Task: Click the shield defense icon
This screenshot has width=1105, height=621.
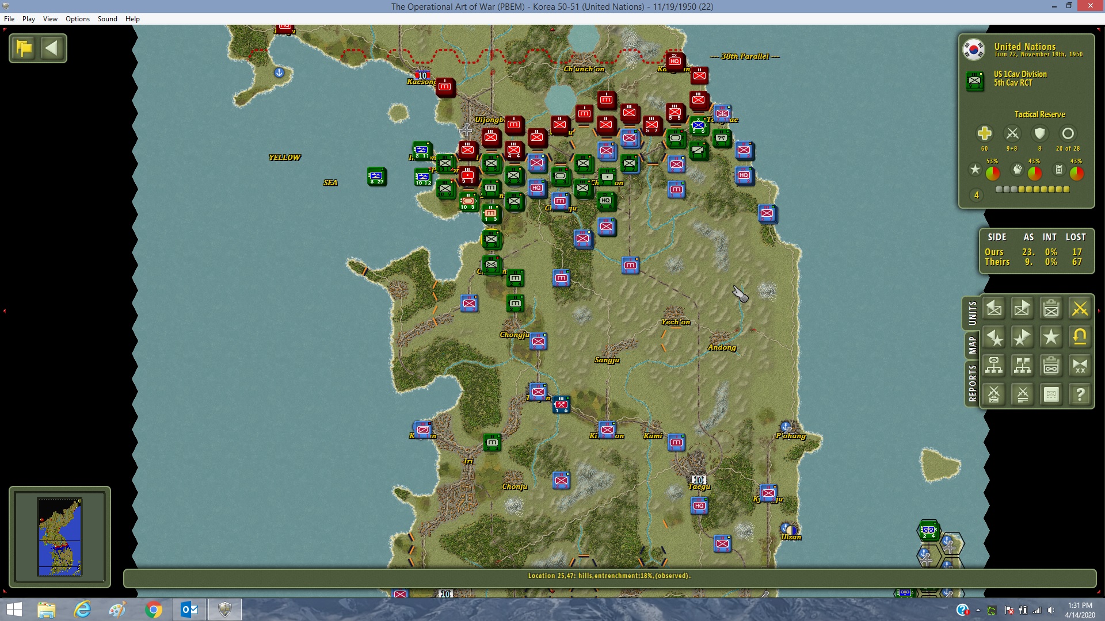Action: (x=1039, y=133)
